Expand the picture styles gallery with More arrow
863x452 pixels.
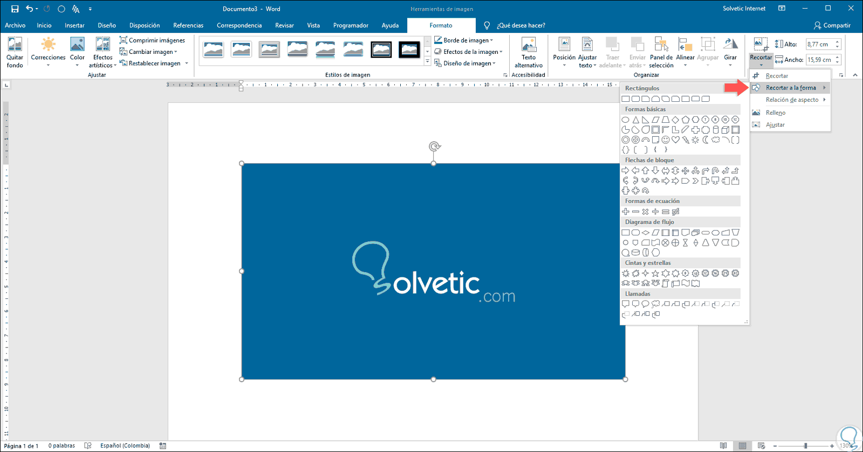click(x=428, y=62)
